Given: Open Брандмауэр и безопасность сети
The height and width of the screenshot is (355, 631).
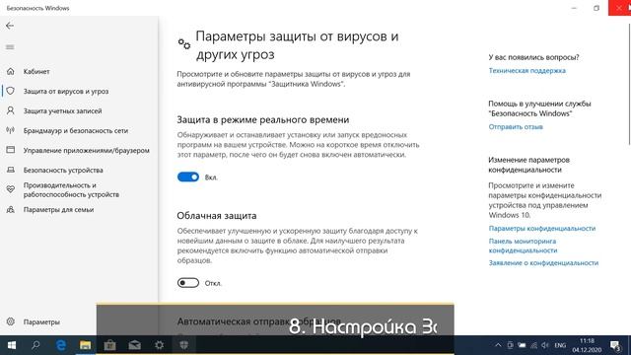Looking at the screenshot, I should tap(76, 130).
